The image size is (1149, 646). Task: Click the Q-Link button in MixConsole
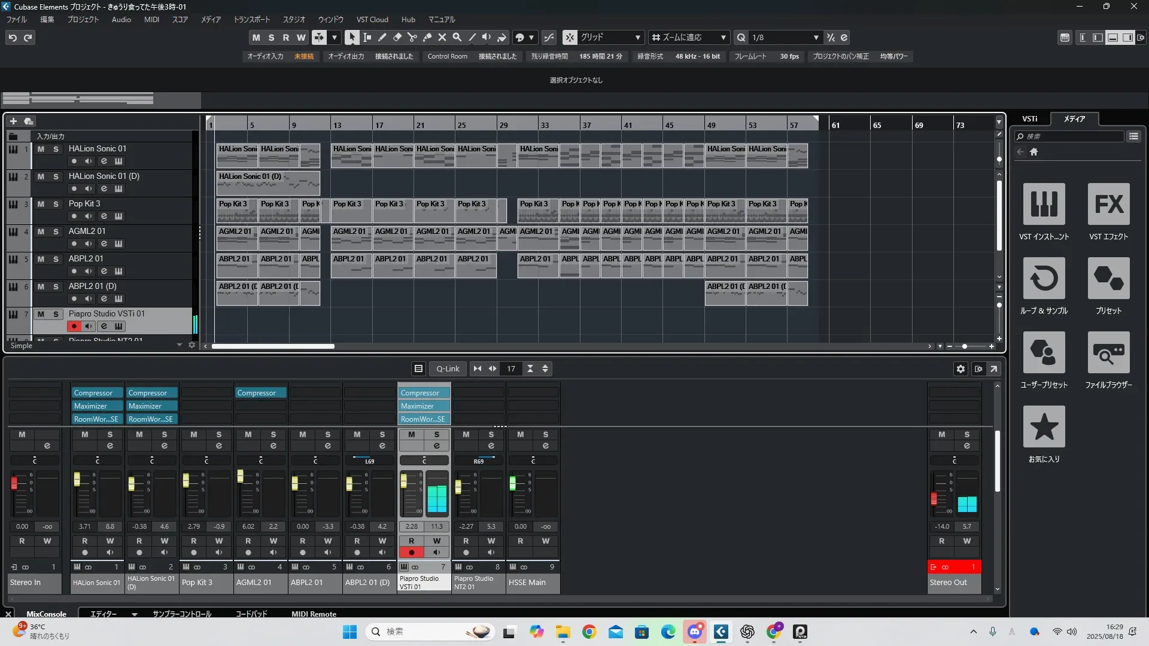click(448, 368)
